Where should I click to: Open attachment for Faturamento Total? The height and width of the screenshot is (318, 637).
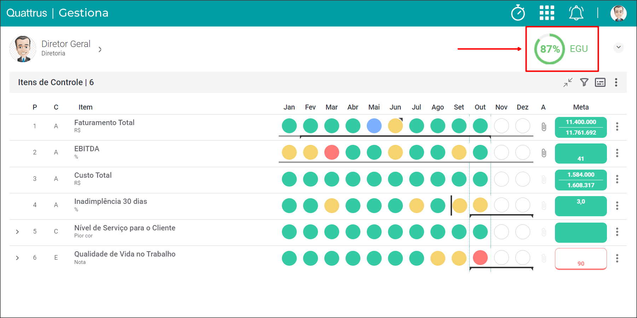pyautogui.click(x=544, y=126)
